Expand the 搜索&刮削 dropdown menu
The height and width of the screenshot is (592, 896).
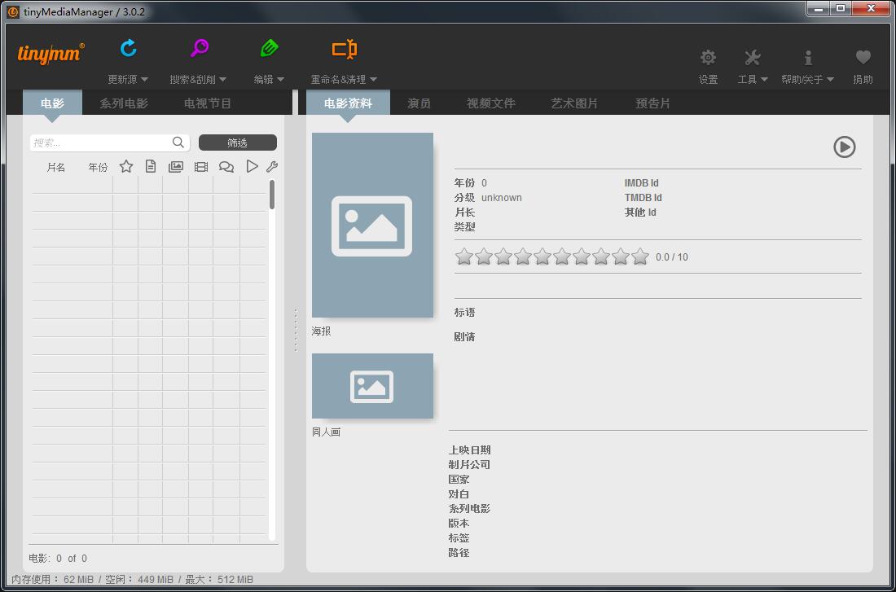222,80
